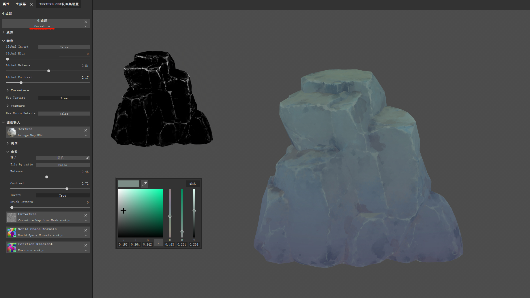Switch to TEXTURE SET纹理集设置 tab
Screen dimensions: 530x298
pyautogui.click(x=59, y=4)
